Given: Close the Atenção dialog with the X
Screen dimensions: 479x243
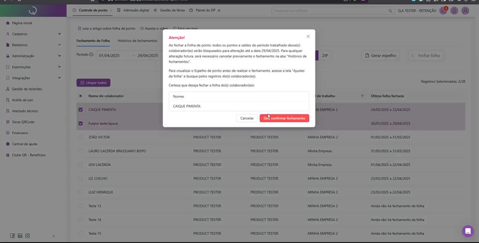Looking at the screenshot, I should (308, 36).
